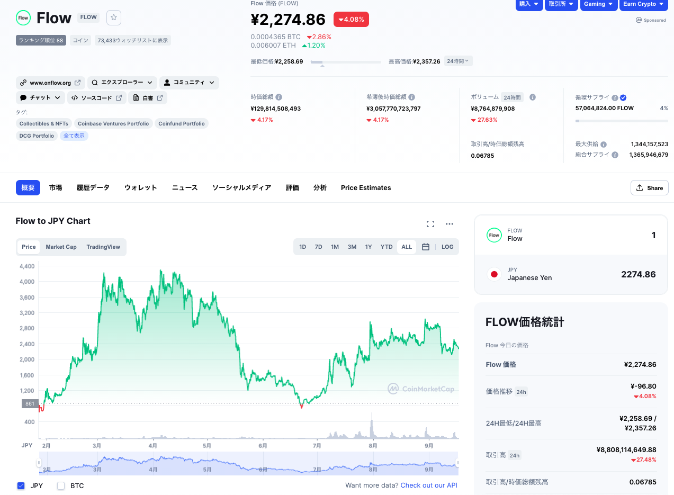Click the fullscreen chart icon
Image resolution: width=674 pixels, height=495 pixels.
pyautogui.click(x=430, y=224)
